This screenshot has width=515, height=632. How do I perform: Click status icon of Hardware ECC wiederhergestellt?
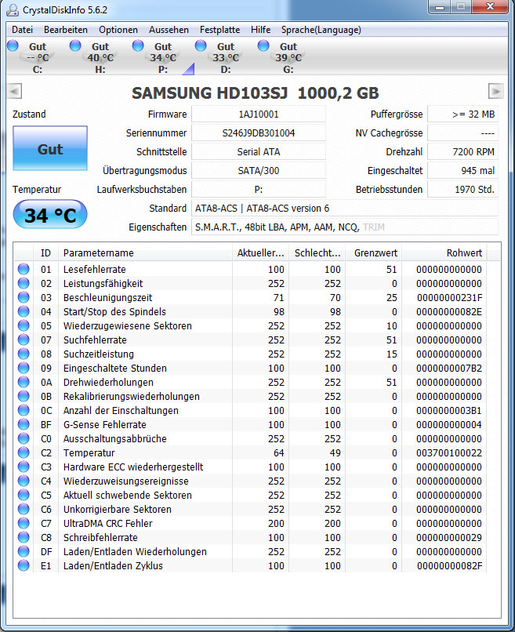[x=24, y=467]
